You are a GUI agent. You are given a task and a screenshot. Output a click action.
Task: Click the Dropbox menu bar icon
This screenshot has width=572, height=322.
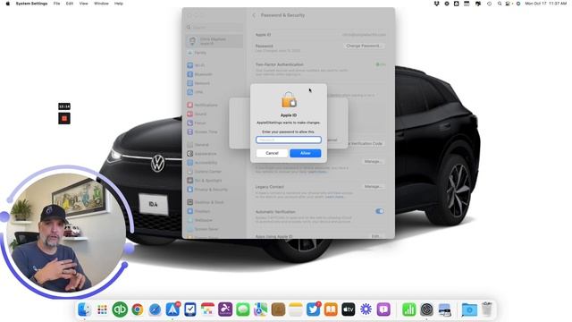pyautogui.click(x=436, y=4)
